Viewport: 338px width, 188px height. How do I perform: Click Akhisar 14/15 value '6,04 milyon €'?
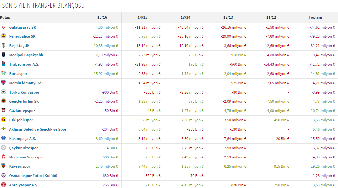[149, 129]
